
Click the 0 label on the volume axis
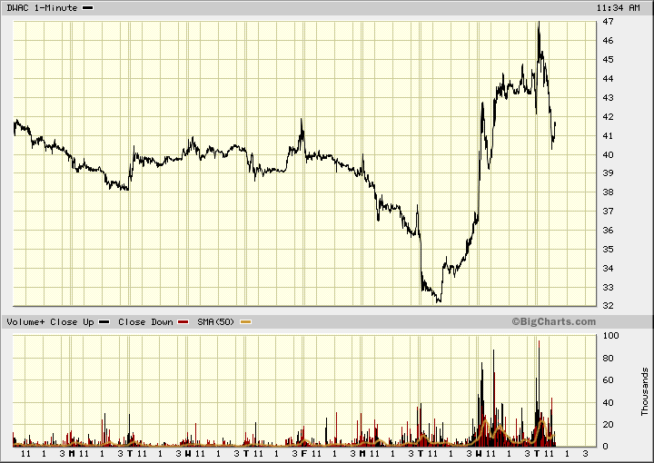605,446
